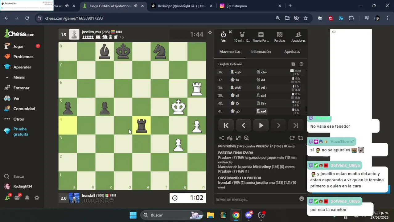Open the chat emoji picker
The image size is (394, 222).
(302, 199)
